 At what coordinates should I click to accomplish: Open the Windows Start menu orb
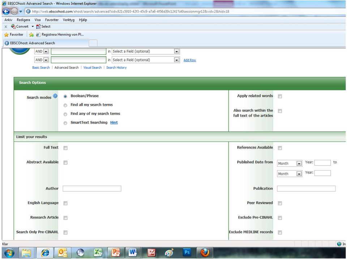[9, 252]
